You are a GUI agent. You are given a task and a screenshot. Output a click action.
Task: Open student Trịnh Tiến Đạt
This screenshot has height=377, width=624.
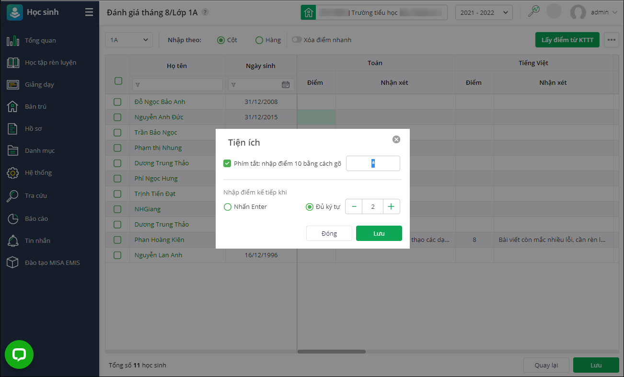pyautogui.click(x=155, y=194)
